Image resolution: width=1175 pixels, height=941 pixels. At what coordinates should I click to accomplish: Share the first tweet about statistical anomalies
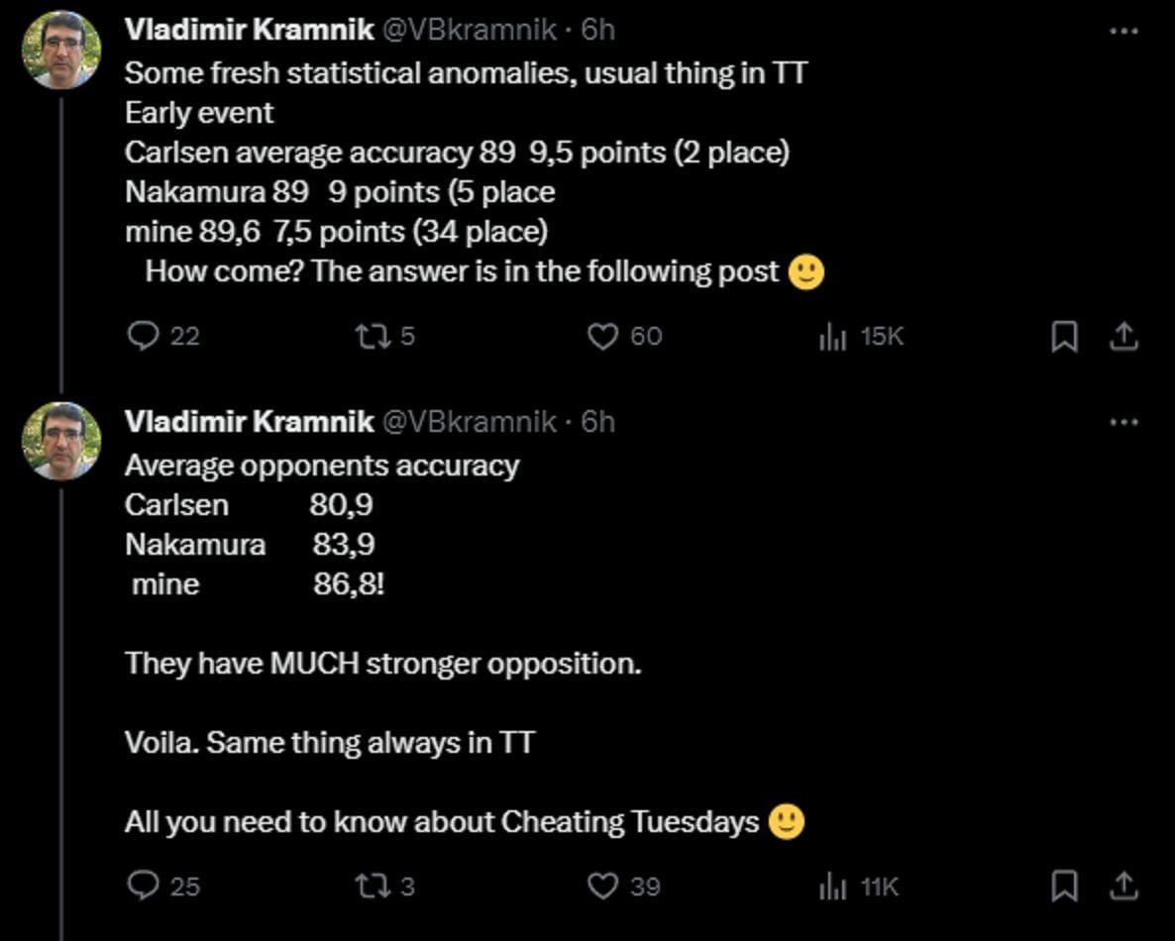[x=1122, y=338]
